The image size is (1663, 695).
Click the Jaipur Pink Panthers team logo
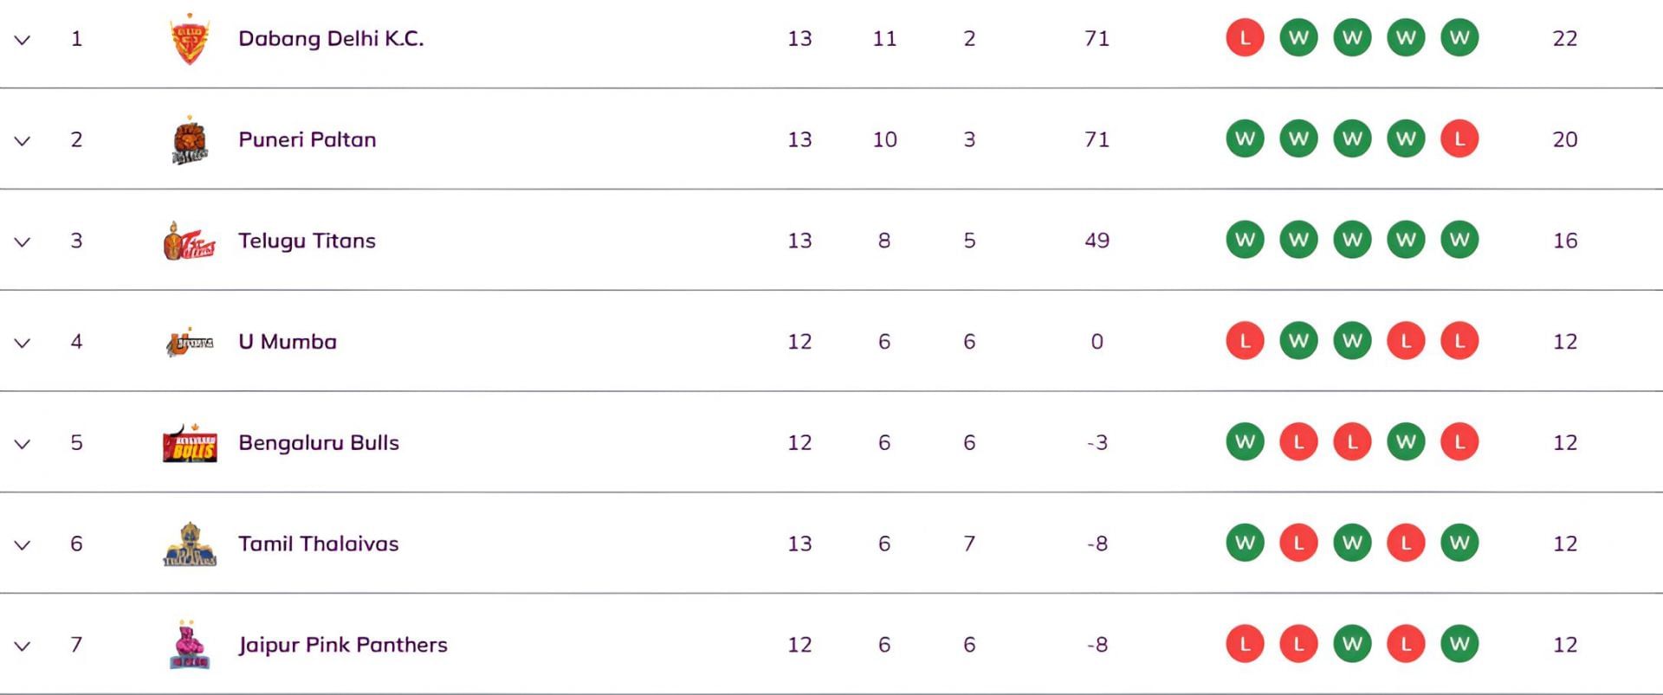(190, 646)
